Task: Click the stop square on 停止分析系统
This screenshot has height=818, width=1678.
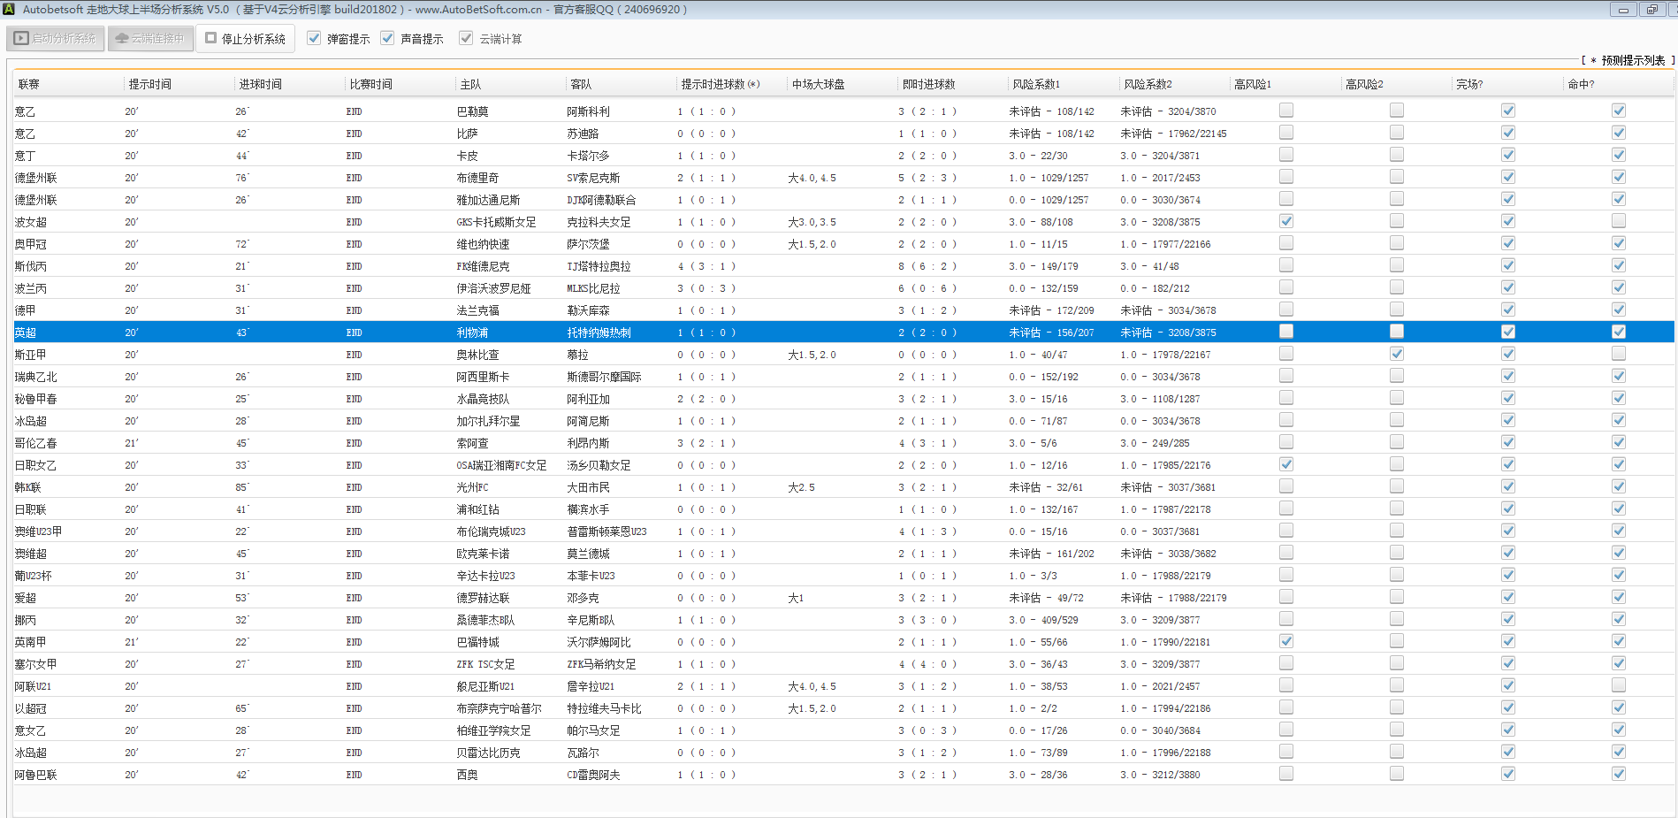Action: tap(211, 38)
